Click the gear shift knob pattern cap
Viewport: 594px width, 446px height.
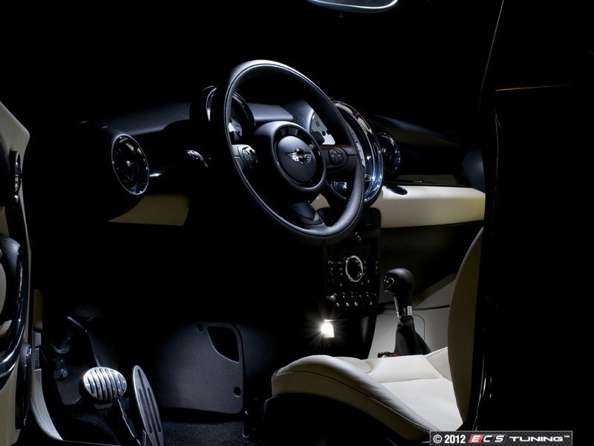[x=390, y=283]
